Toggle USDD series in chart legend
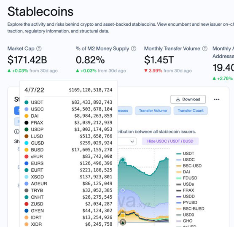 click(x=186, y=196)
